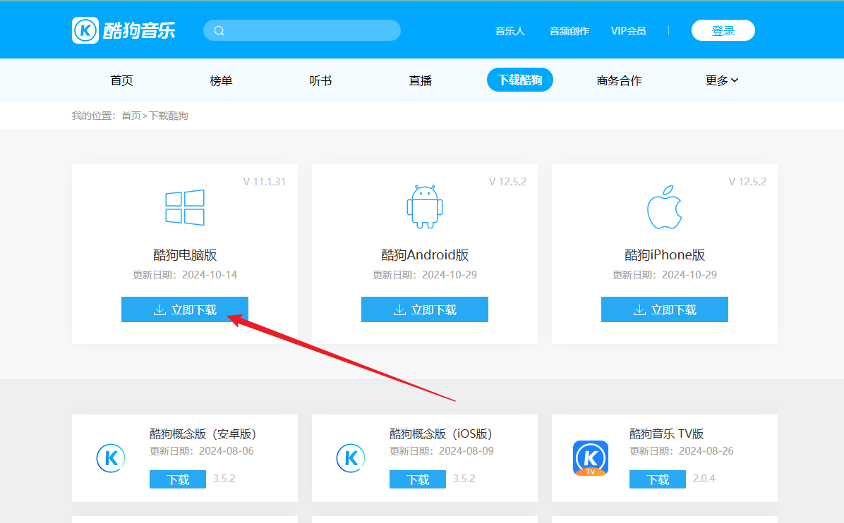The image size is (844, 523).
Task: Open the 音乐人 link
Action: click(x=510, y=31)
